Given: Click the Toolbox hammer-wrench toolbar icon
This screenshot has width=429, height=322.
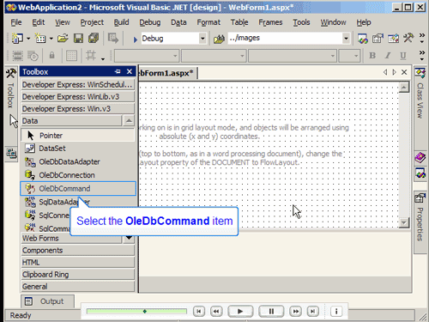Looking at the screenshot, I should tap(408, 38).
